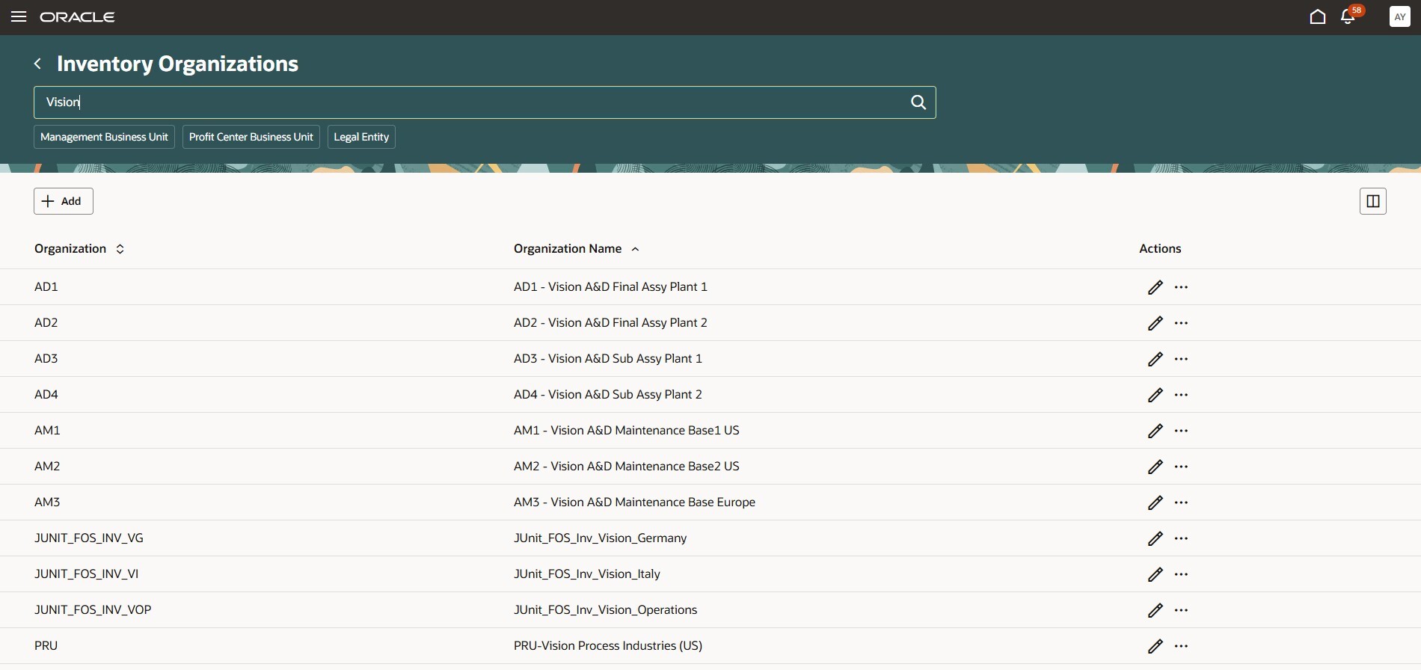
Task: Open more actions menu for AD2
Action: [x=1182, y=323]
